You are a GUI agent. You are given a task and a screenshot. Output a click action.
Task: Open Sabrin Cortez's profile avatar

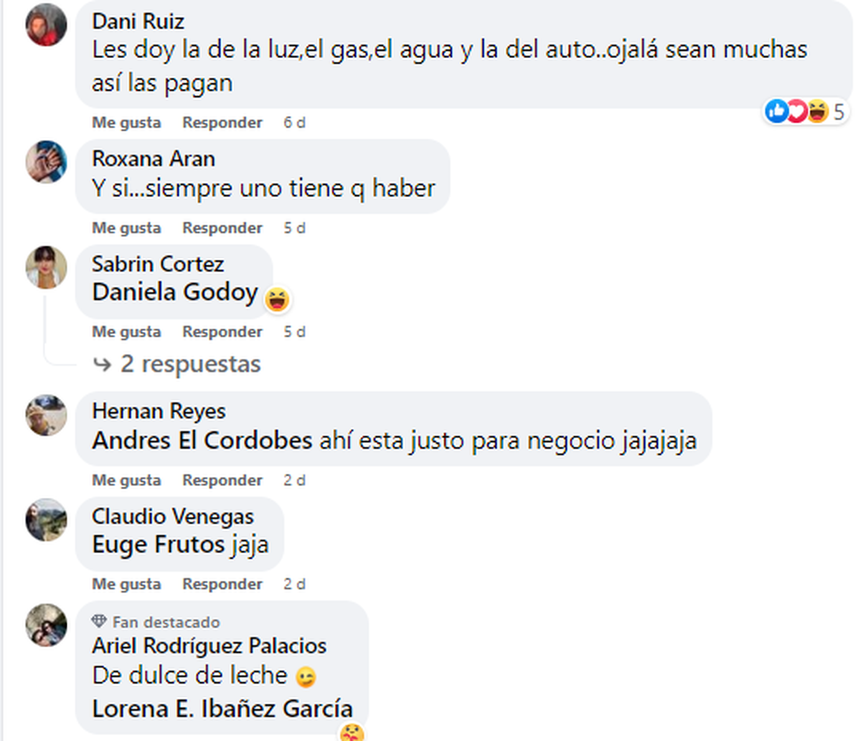pyautogui.click(x=47, y=267)
